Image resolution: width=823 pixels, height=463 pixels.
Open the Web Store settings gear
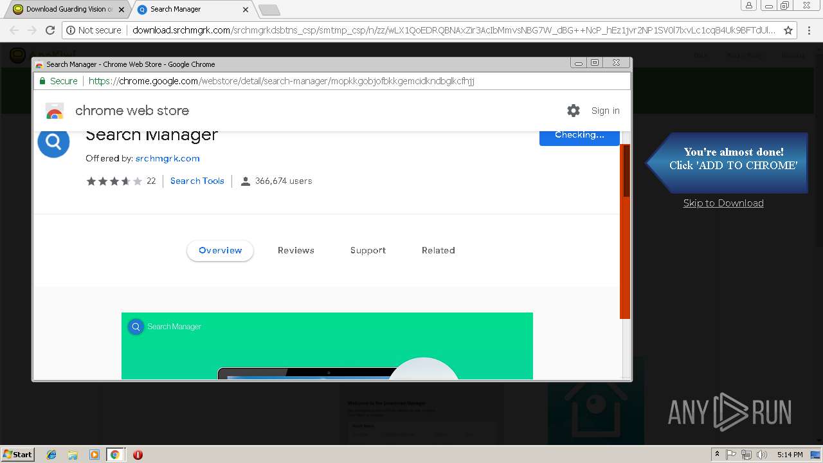tap(574, 111)
